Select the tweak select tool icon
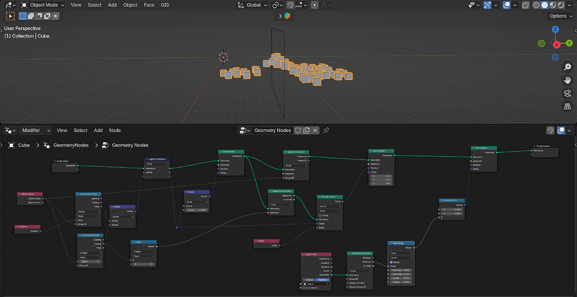 10,16
